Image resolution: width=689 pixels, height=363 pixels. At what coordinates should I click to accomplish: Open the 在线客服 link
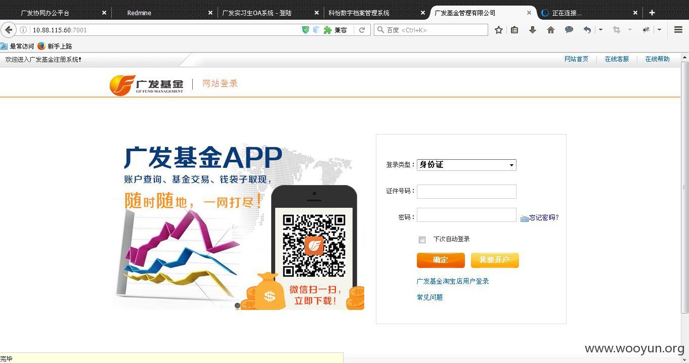(x=617, y=59)
